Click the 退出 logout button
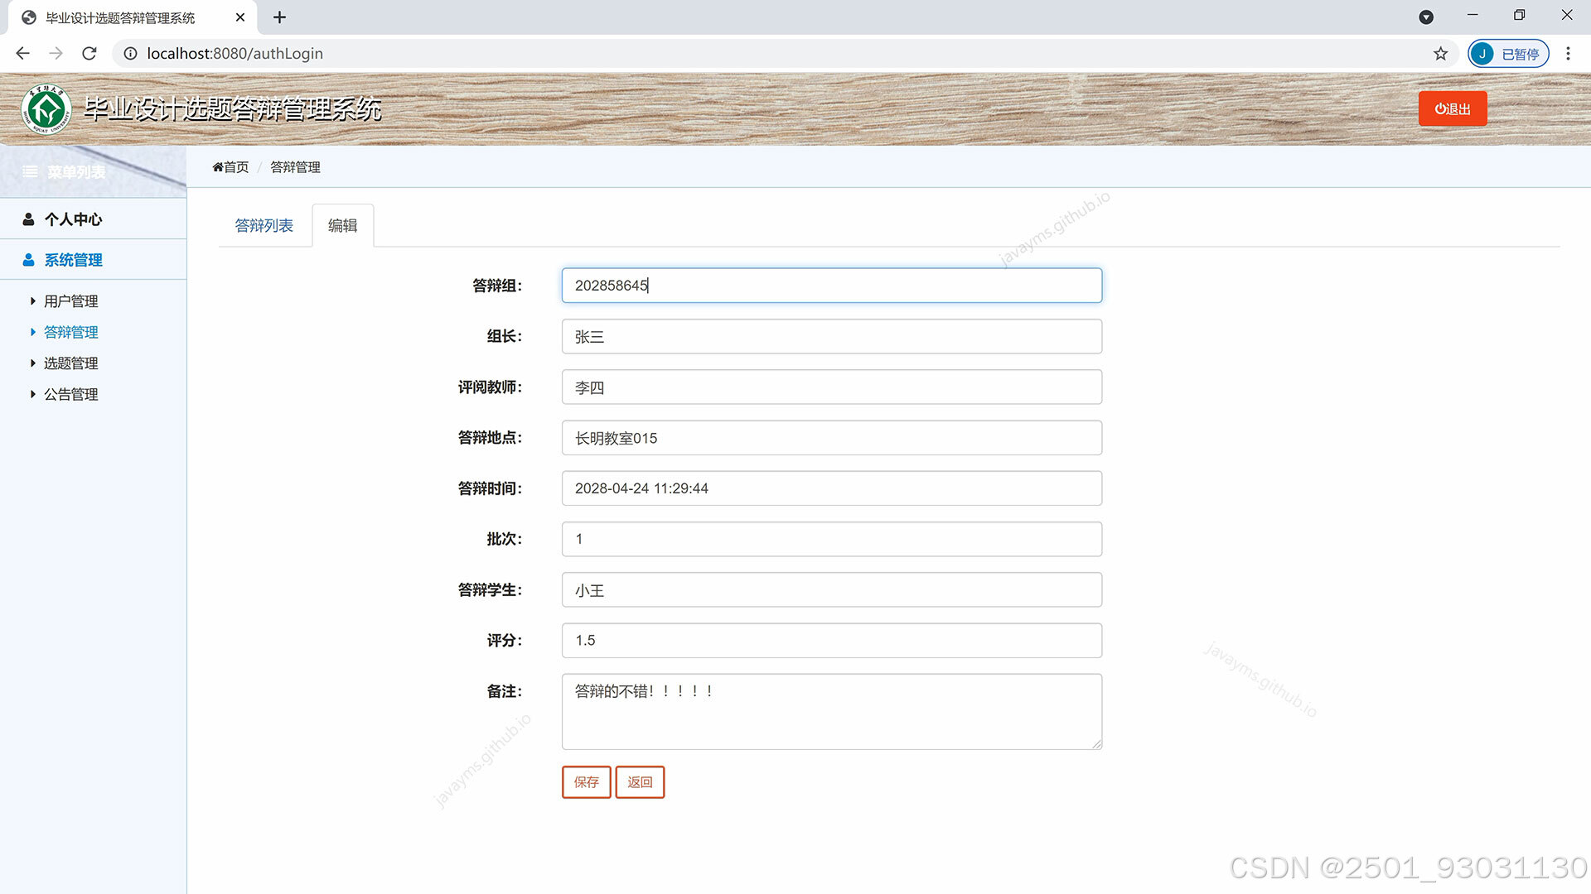The width and height of the screenshot is (1591, 894). click(1453, 108)
